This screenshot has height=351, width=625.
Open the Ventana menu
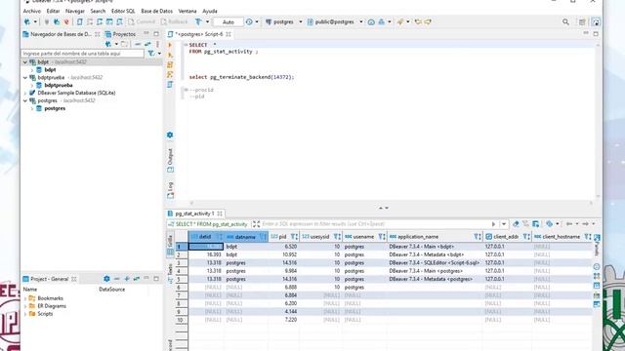point(187,11)
